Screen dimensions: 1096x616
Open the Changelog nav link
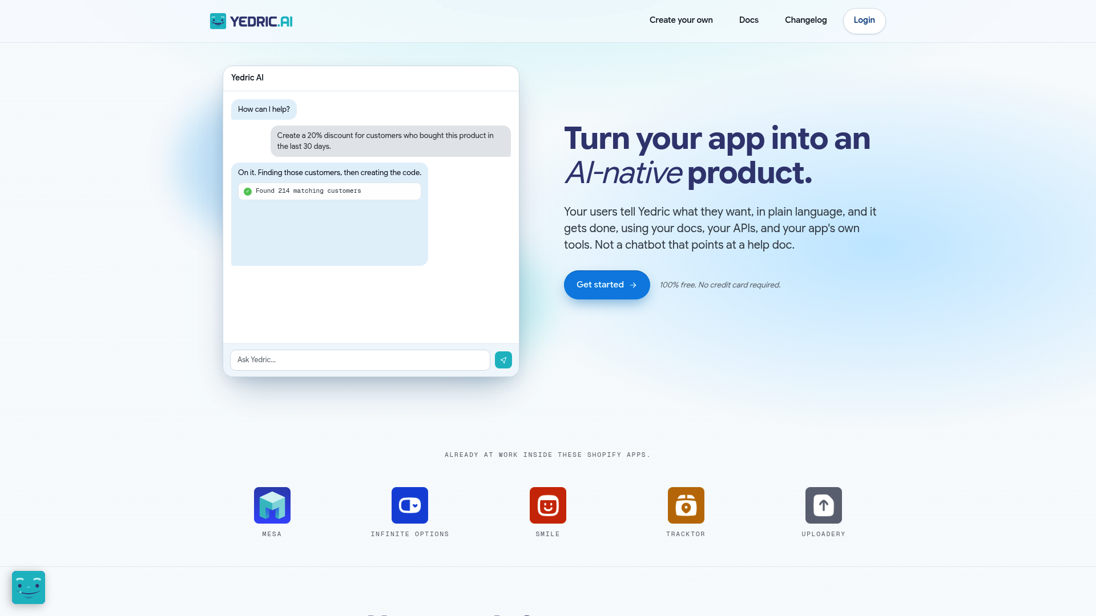[x=806, y=20]
